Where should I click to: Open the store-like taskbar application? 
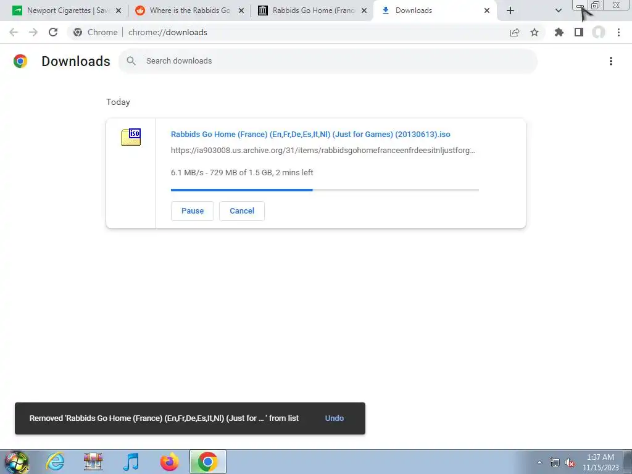pyautogui.click(x=93, y=462)
